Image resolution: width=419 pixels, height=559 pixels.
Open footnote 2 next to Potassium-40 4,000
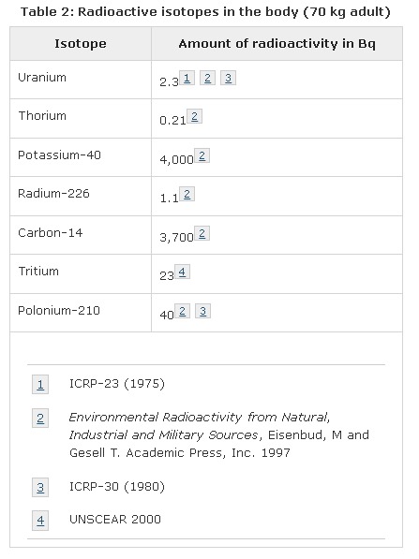click(x=202, y=155)
